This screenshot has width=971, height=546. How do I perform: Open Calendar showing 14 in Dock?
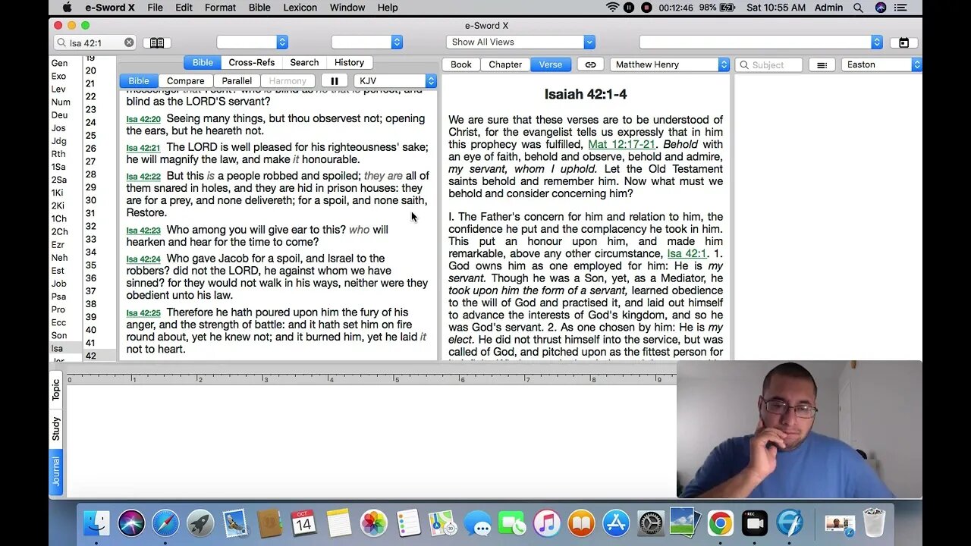pyautogui.click(x=303, y=523)
